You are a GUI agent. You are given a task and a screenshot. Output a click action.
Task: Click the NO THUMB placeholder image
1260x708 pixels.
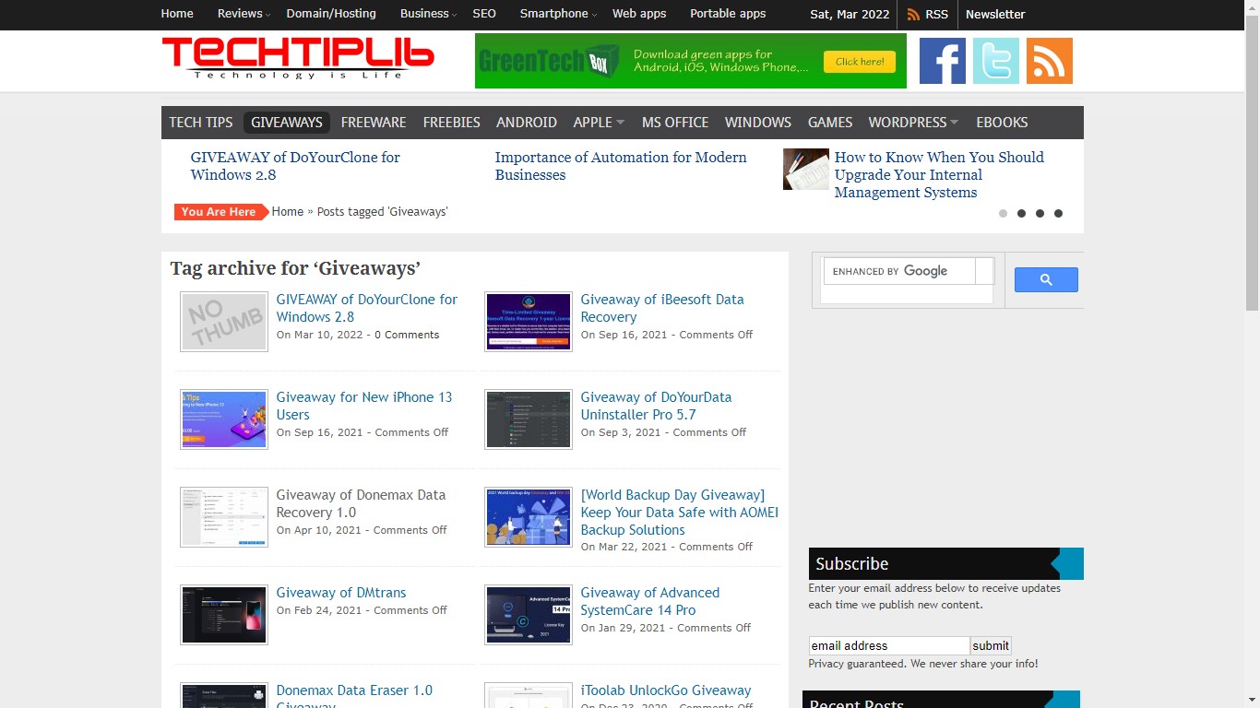pos(224,322)
